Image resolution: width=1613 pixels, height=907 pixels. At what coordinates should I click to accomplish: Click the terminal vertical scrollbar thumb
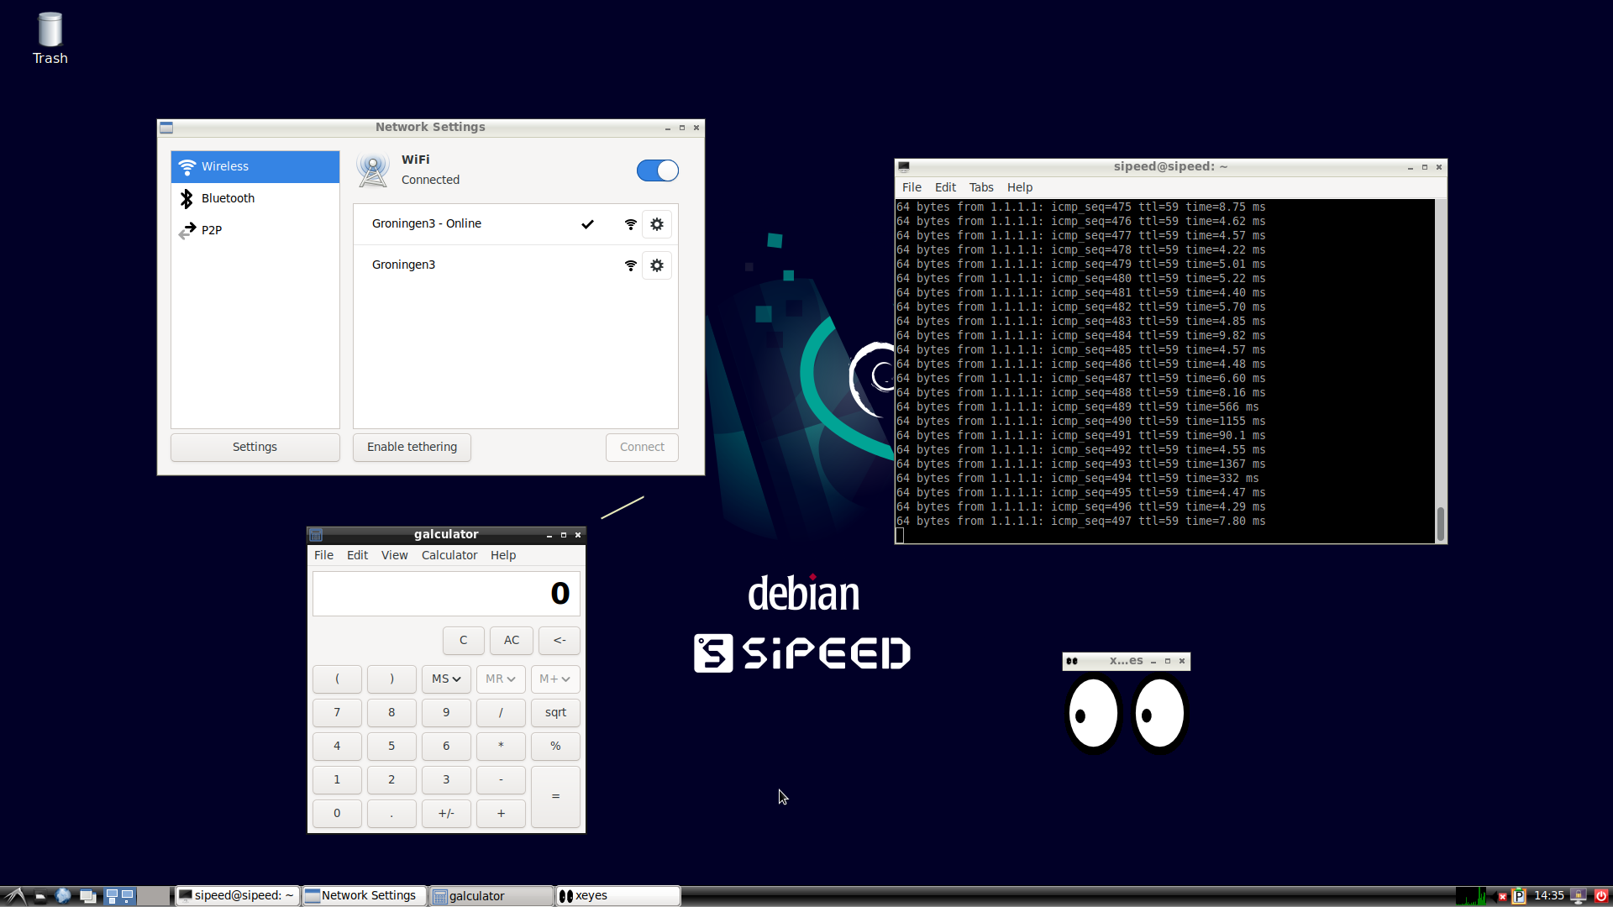point(1440,524)
